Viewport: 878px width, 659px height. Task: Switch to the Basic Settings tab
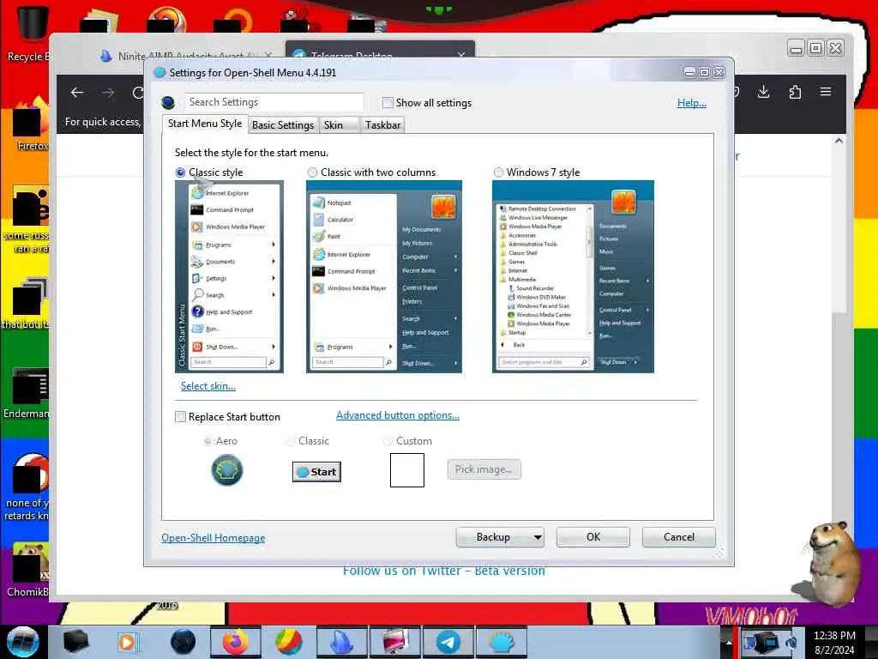coord(283,125)
